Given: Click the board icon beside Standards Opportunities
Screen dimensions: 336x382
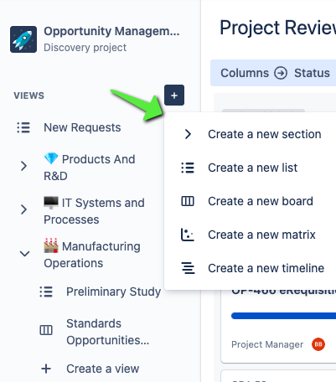Looking at the screenshot, I should tap(46, 330).
